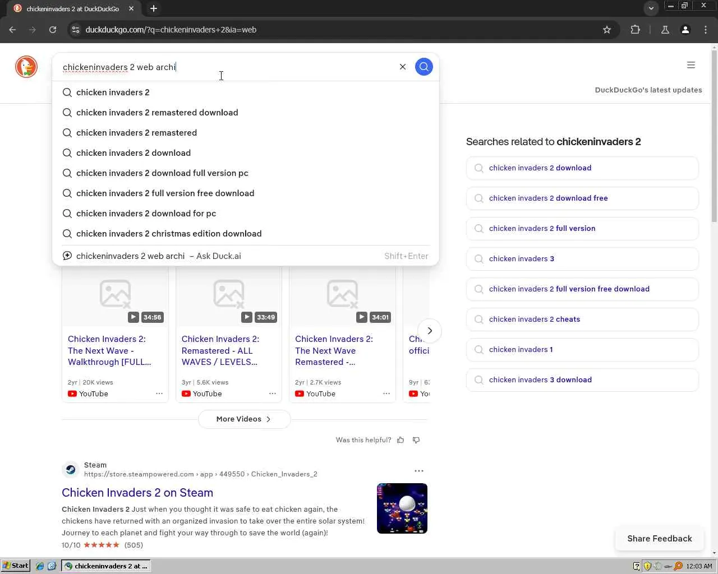Open a new browser tab
The height and width of the screenshot is (574, 718).
click(x=154, y=8)
